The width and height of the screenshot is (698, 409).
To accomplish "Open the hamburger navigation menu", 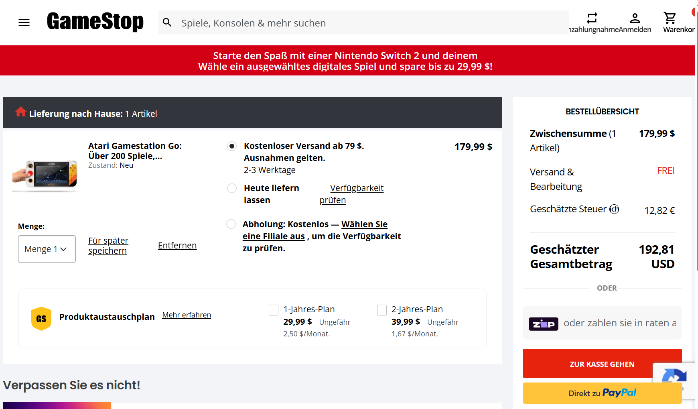I will [x=24, y=22].
